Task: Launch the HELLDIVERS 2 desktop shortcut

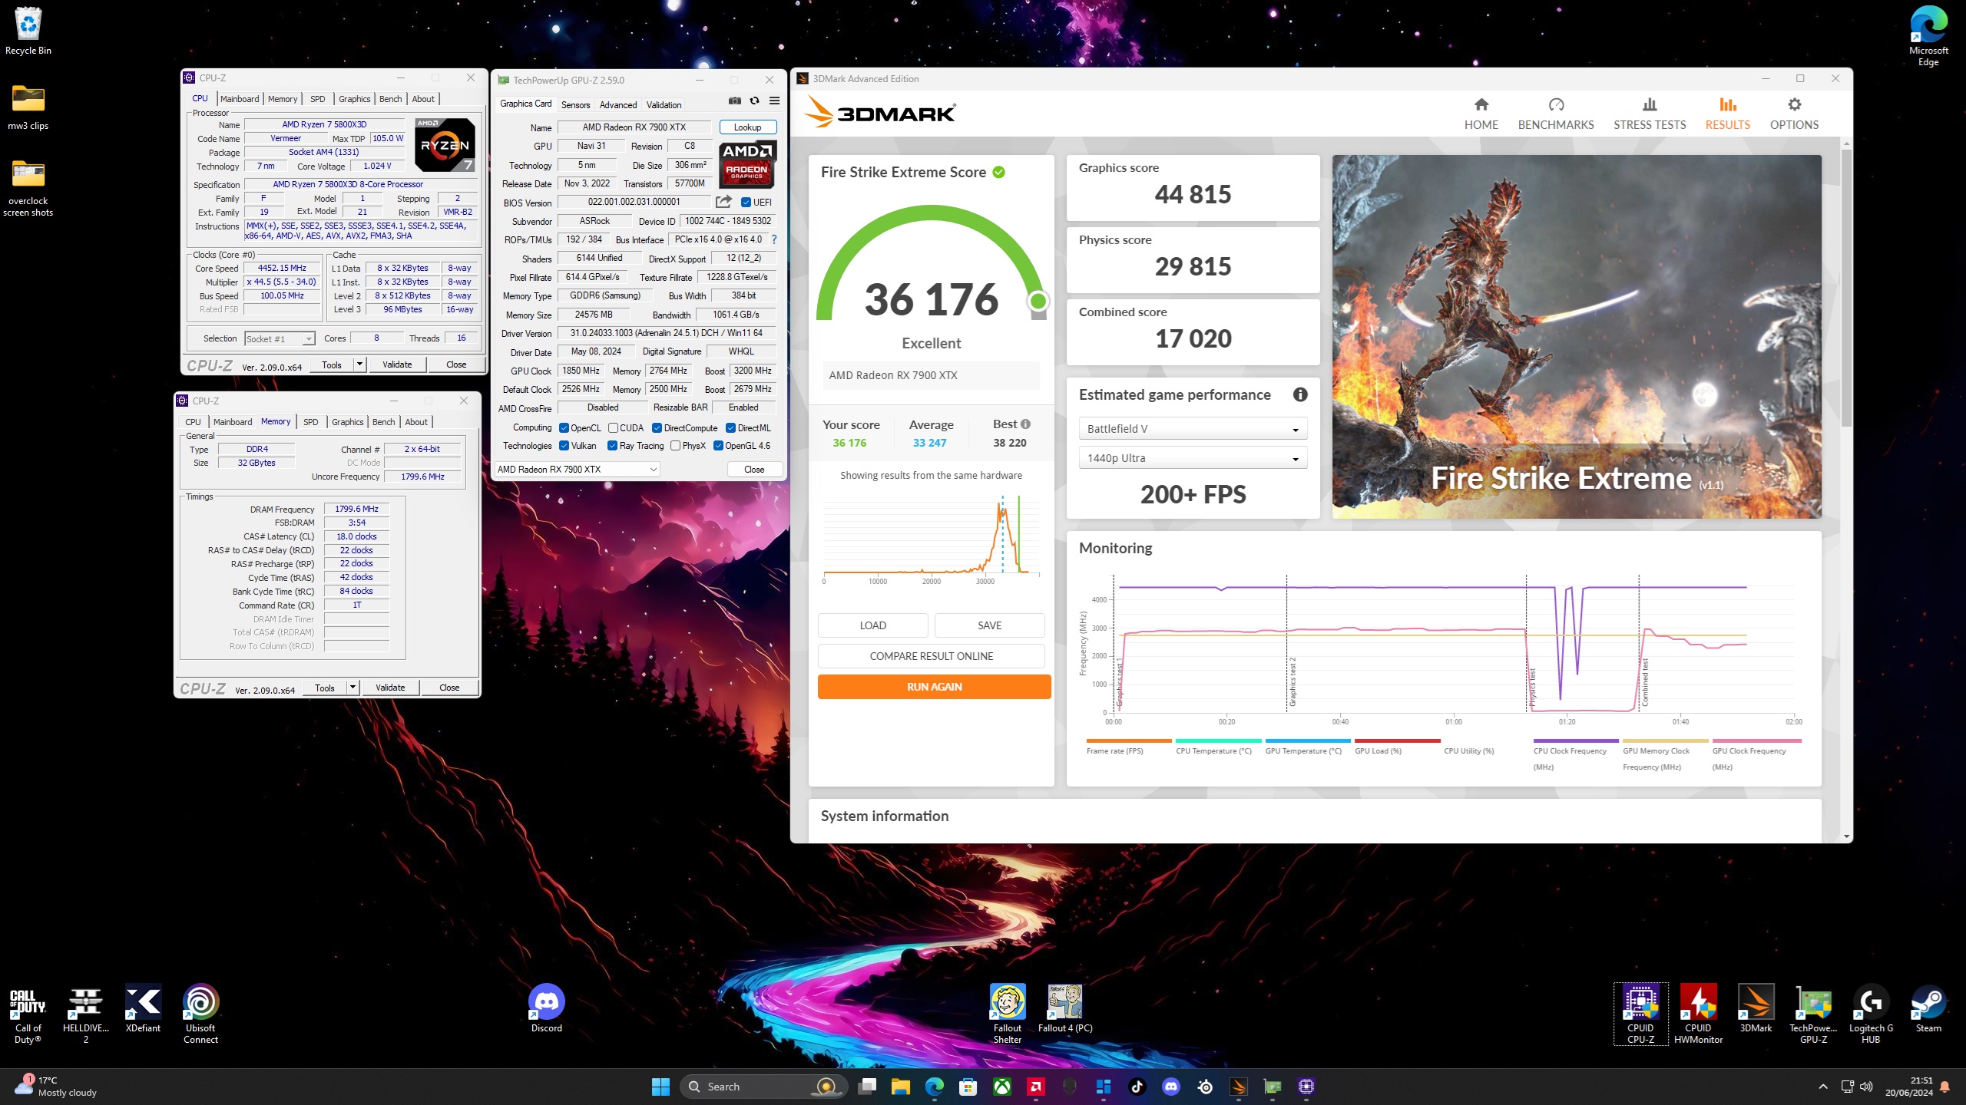Action: coord(85,1014)
